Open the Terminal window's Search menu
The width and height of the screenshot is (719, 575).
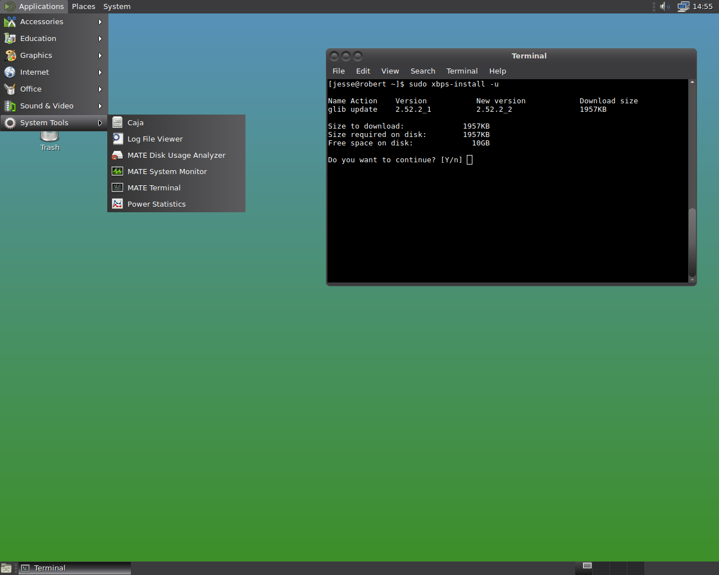(x=422, y=71)
